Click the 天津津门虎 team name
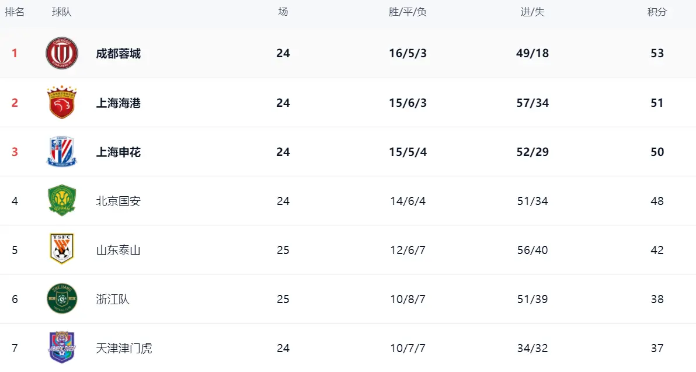Image resolution: width=696 pixels, height=372 pixels. coord(124,349)
